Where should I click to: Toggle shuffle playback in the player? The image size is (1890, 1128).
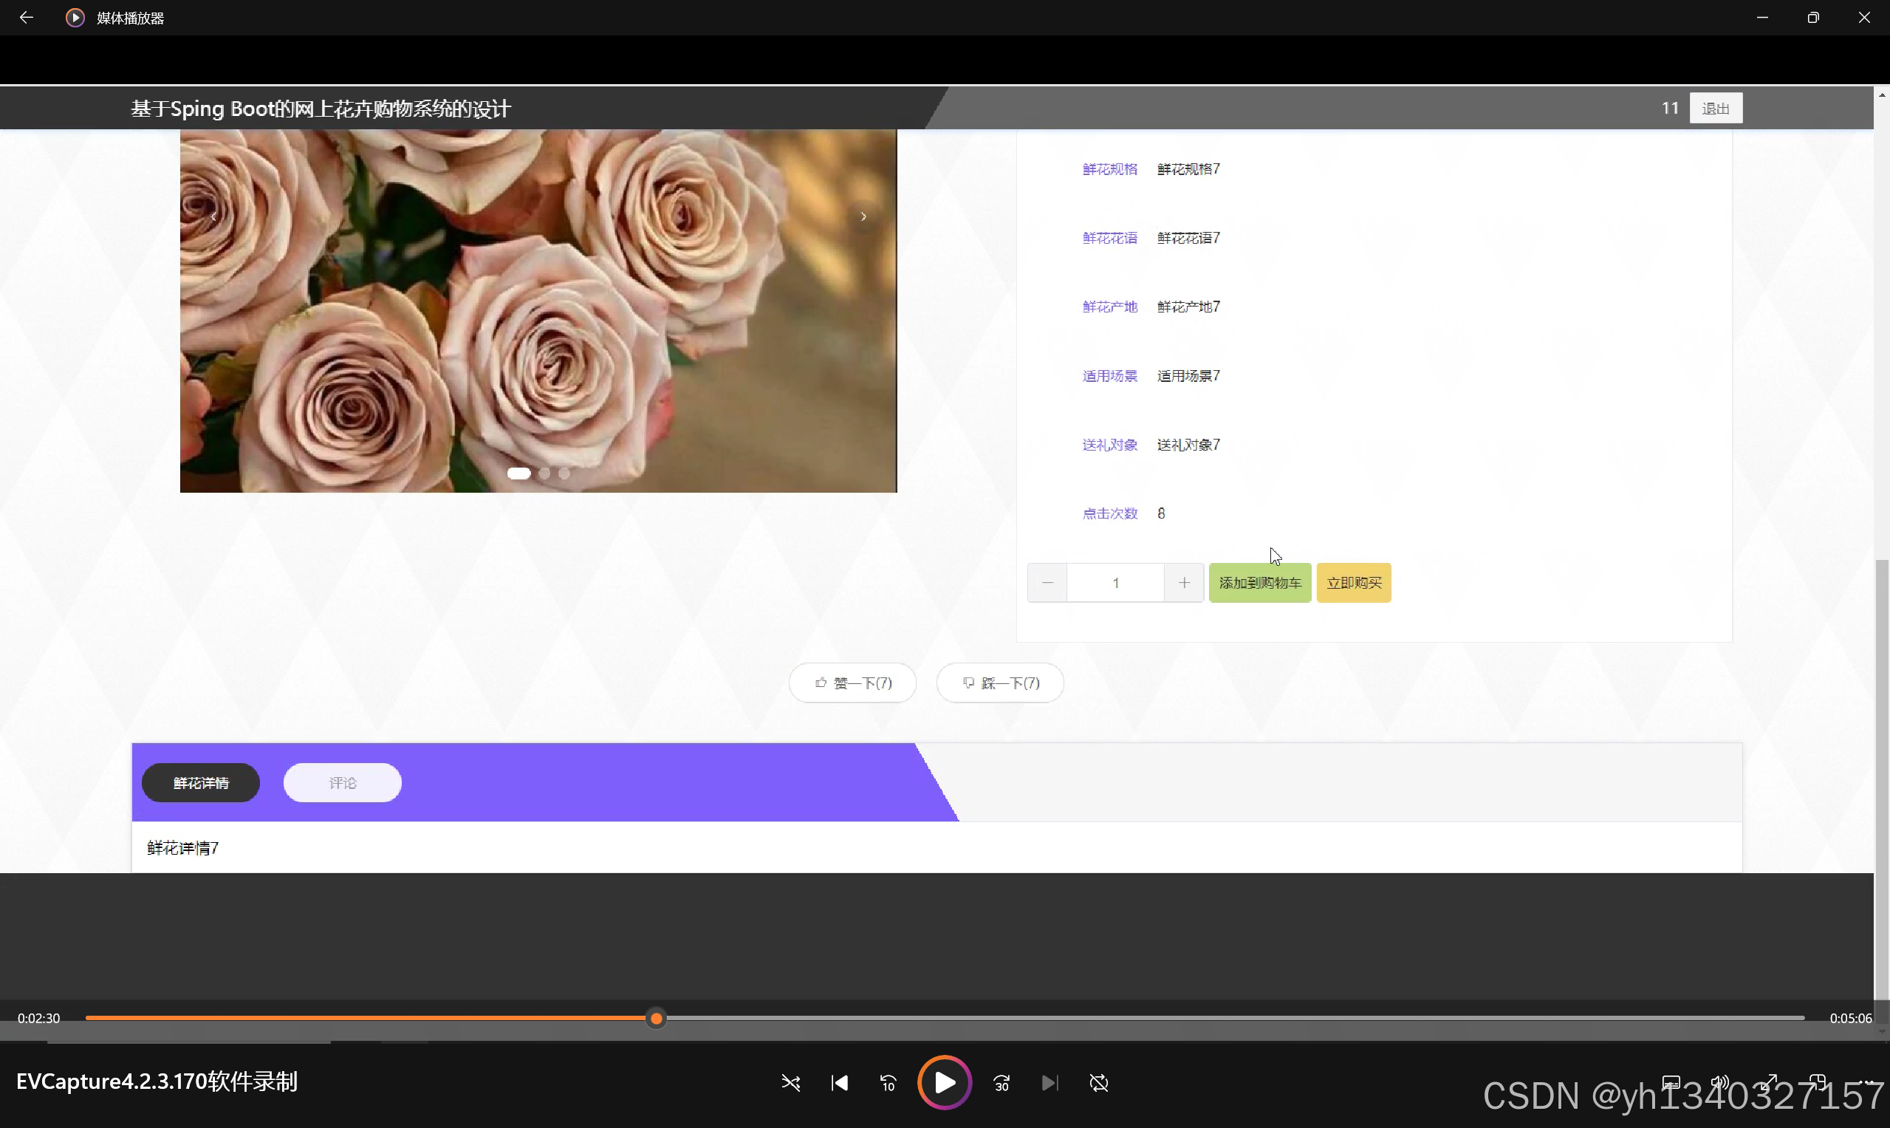[790, 1082]
